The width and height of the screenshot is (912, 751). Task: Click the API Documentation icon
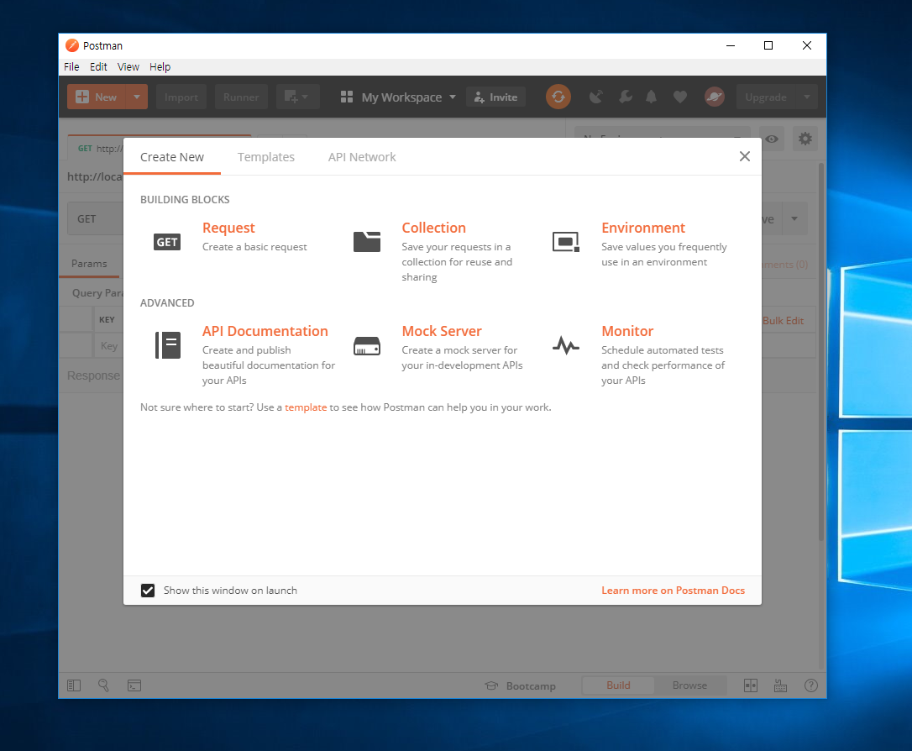click(167, 345)
